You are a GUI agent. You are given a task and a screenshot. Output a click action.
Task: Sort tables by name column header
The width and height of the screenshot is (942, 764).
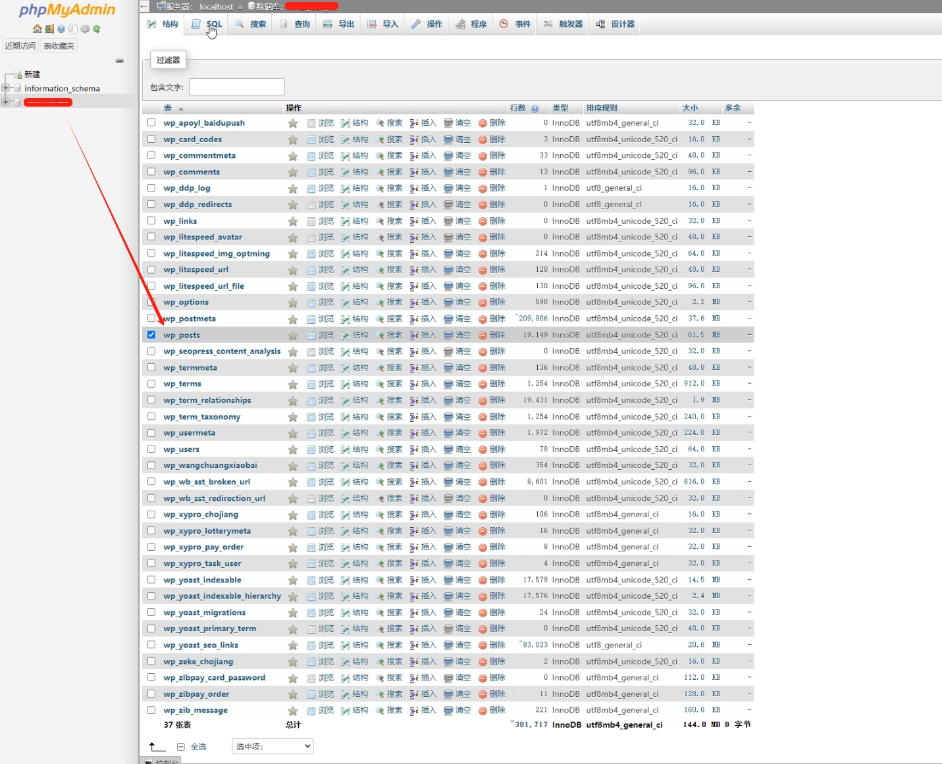click(168, 108)
